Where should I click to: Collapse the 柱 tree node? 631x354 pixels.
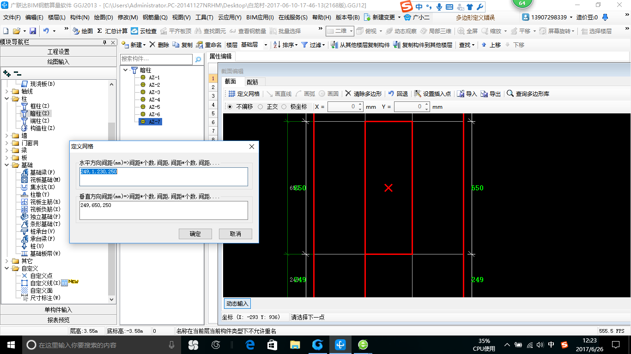(x=7, y=99)
